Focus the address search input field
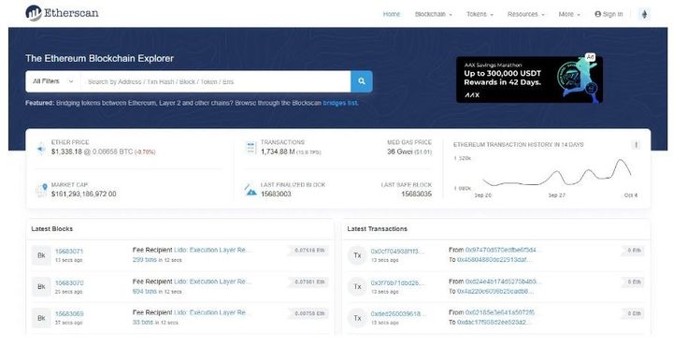 point(216,81)
